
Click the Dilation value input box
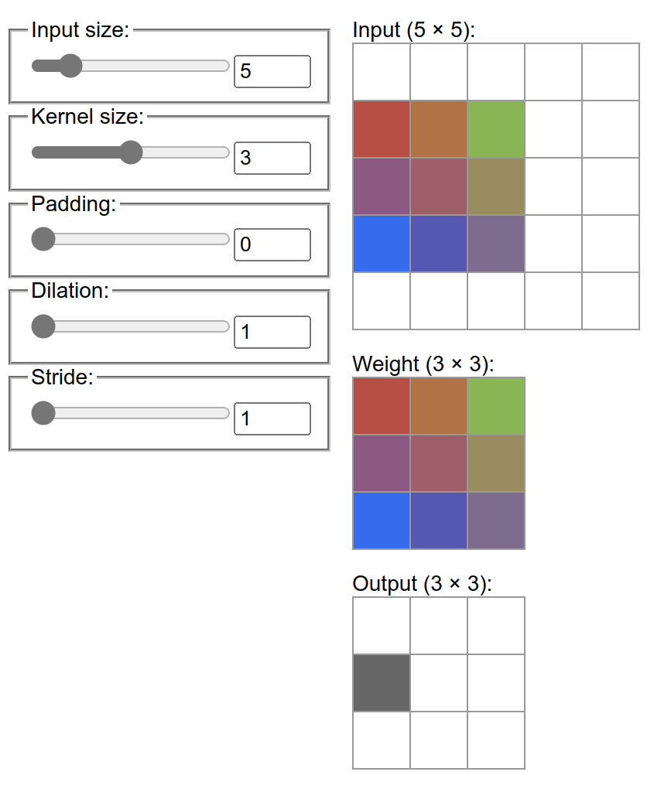pos(272,332)
